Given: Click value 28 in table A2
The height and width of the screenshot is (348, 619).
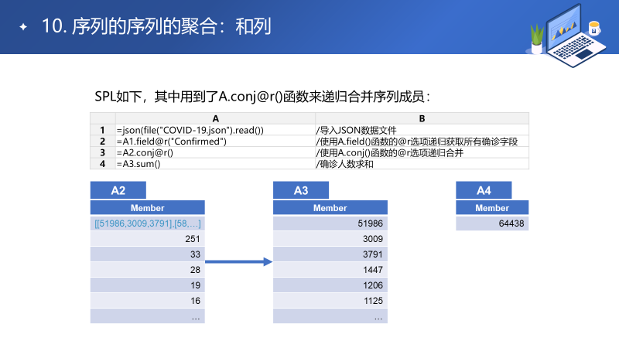Looking at the screenshot, I should pyautogui.click(x=147, y=269).
